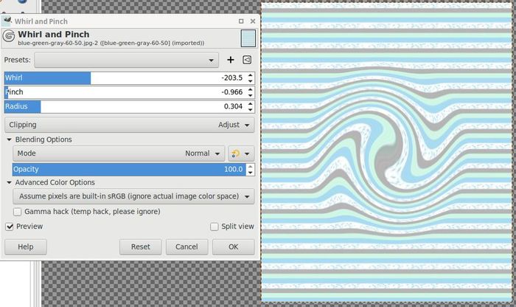Collapse the Advanced Color Options section
The height and width of the screenshot is (307, 516).
click(x=9, y=182)
